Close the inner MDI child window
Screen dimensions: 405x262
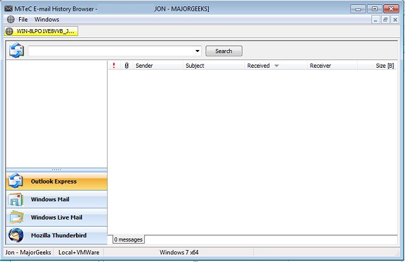coord(395,20)
